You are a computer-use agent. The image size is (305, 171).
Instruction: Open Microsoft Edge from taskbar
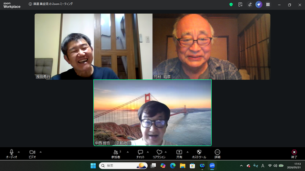pos(173,166)
